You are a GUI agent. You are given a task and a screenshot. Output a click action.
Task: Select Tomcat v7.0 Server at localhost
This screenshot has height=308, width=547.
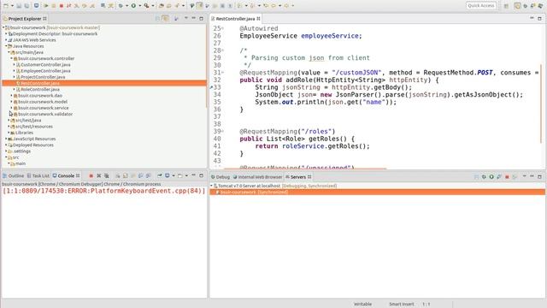[x=249, y=186]
